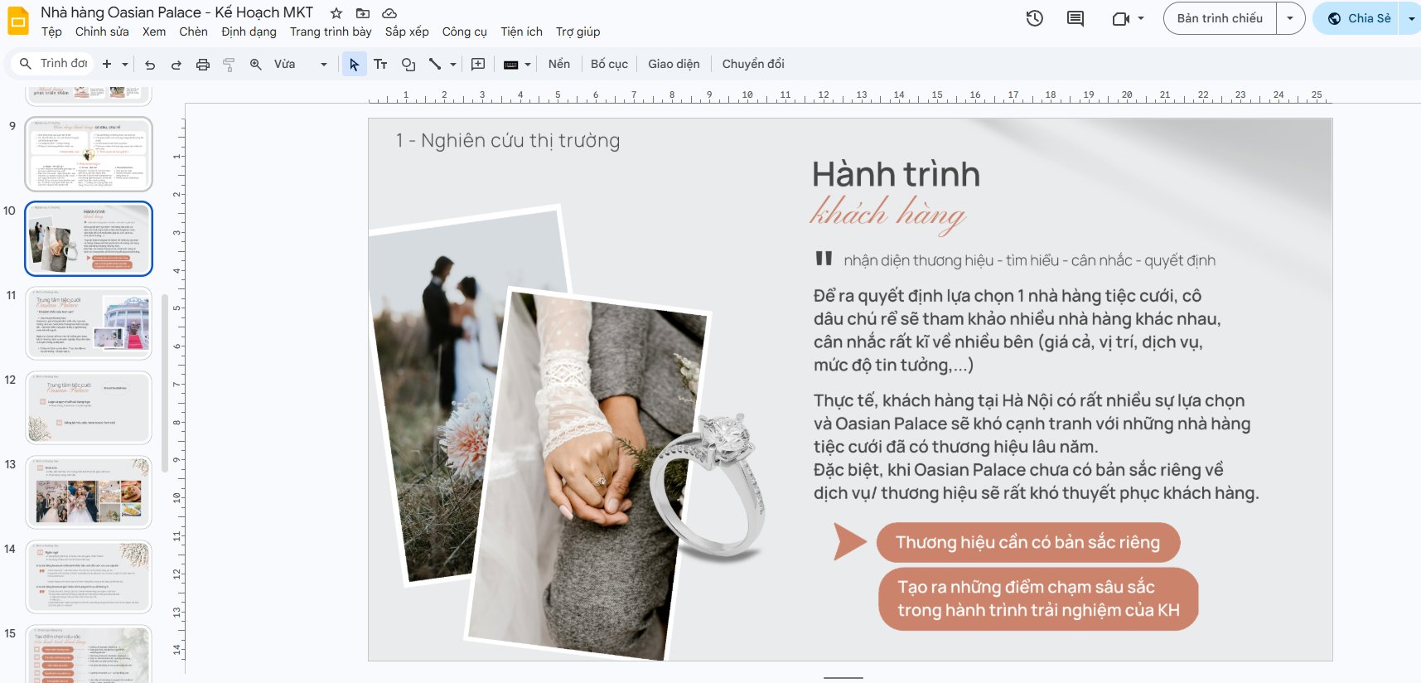This screenshot has height=683, width=1421.
Task: Check the cloud save status icon
Action: pos(389,13)
